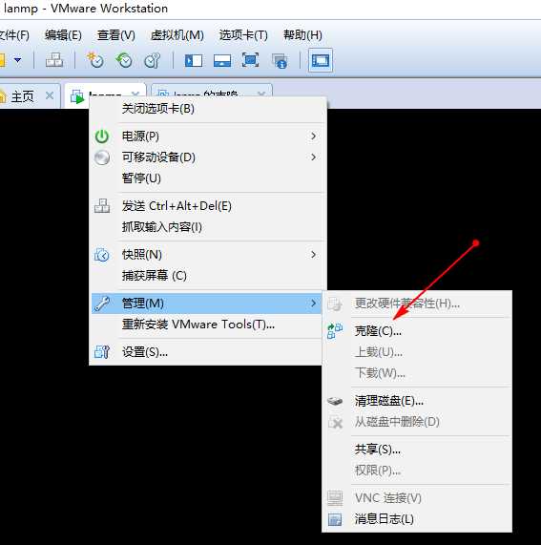Open the 虚拟机(M) menu
This screenshot has height=545, width=541.
point(177,35)
